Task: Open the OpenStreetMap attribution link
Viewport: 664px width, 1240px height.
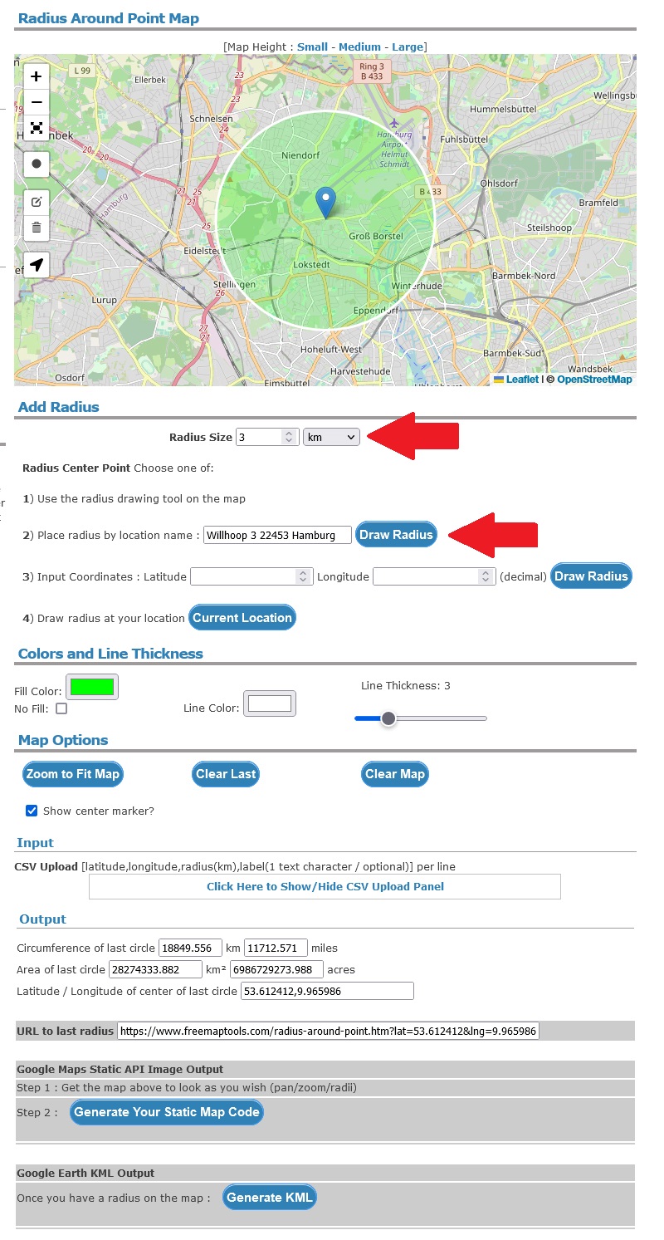Action: (594, 380)
